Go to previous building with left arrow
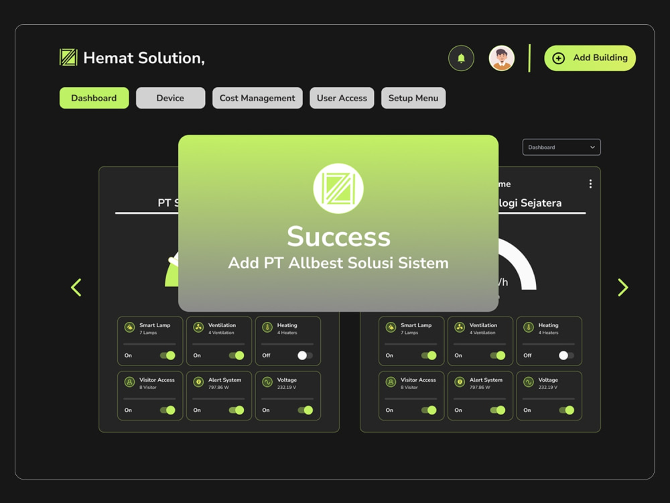The width and height of the screenshot is (670, 503). pyautogui.click(x=76, y=288)
